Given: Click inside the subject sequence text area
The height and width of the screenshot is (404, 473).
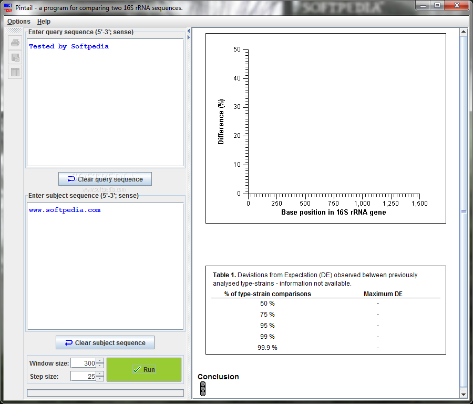Looking at the screenshot, I should [x=105, y=266].
